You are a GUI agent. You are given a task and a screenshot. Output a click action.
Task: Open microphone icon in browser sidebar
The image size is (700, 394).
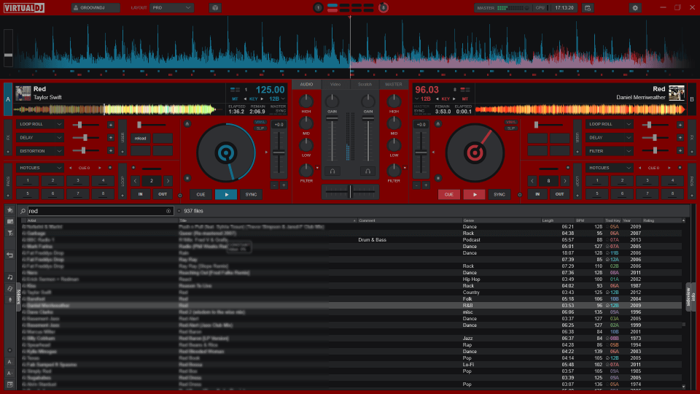coord(9,300)
